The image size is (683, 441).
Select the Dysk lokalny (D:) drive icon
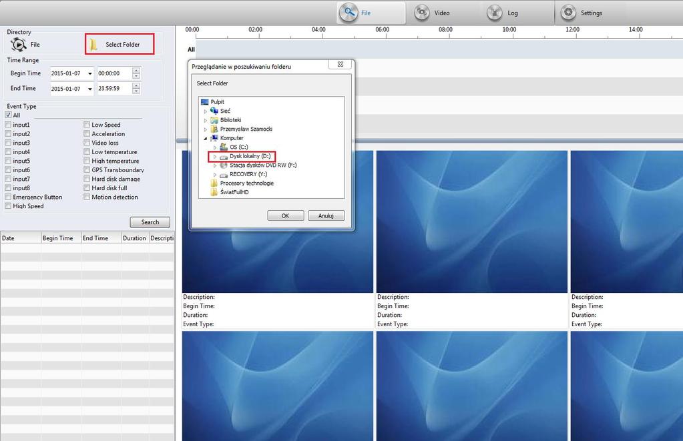224,156
